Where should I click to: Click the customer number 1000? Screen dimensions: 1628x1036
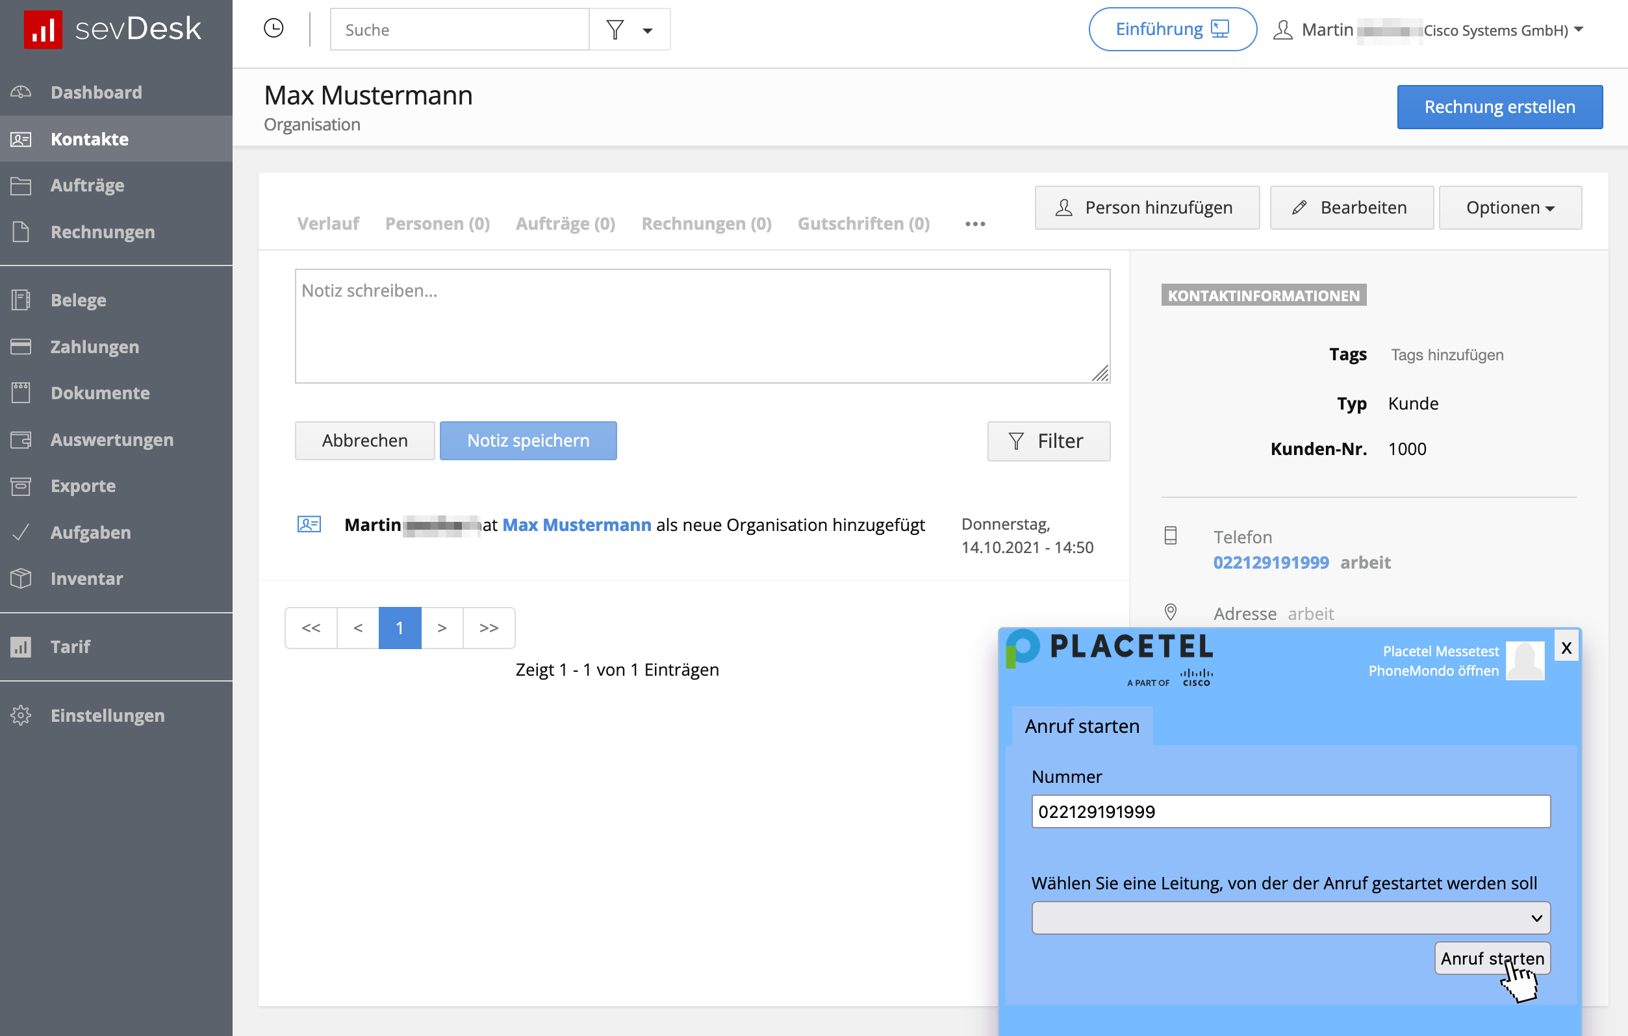[1407, 449]
